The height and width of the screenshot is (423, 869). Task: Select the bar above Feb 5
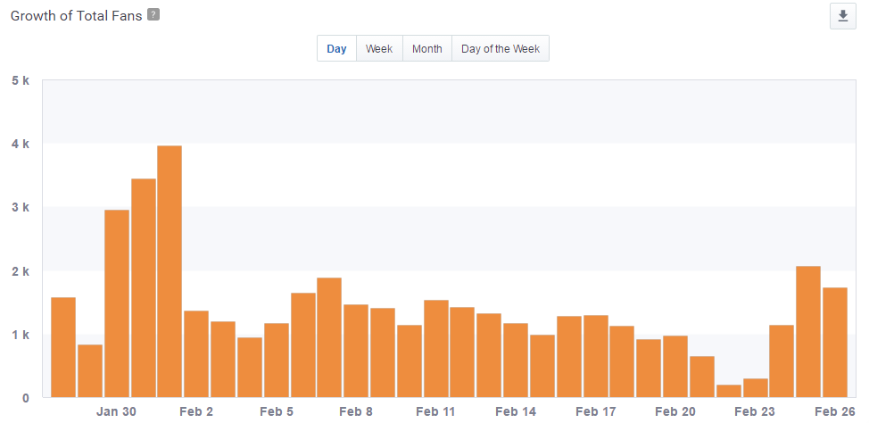(277, 360)
